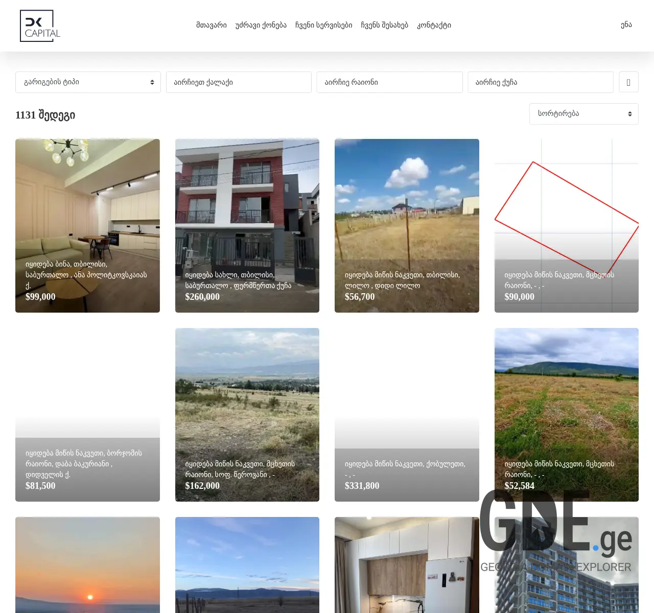The width and height of the screenshot is (654, 613).
Task: Open the აირჩიე რაიონი district dropdown
Action: (x=389, y=82)
